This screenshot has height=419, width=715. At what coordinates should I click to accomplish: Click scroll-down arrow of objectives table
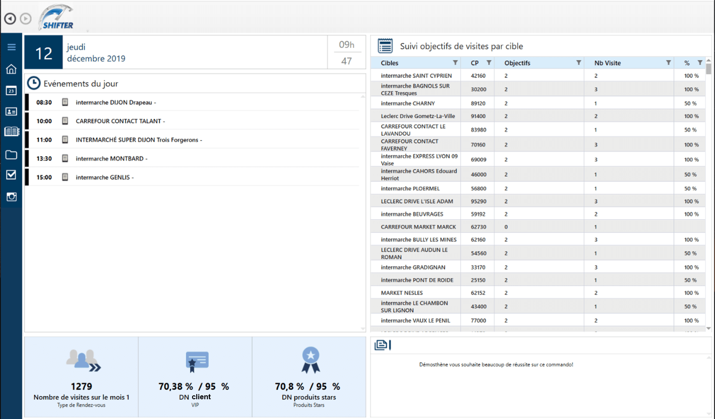[709, 328]
